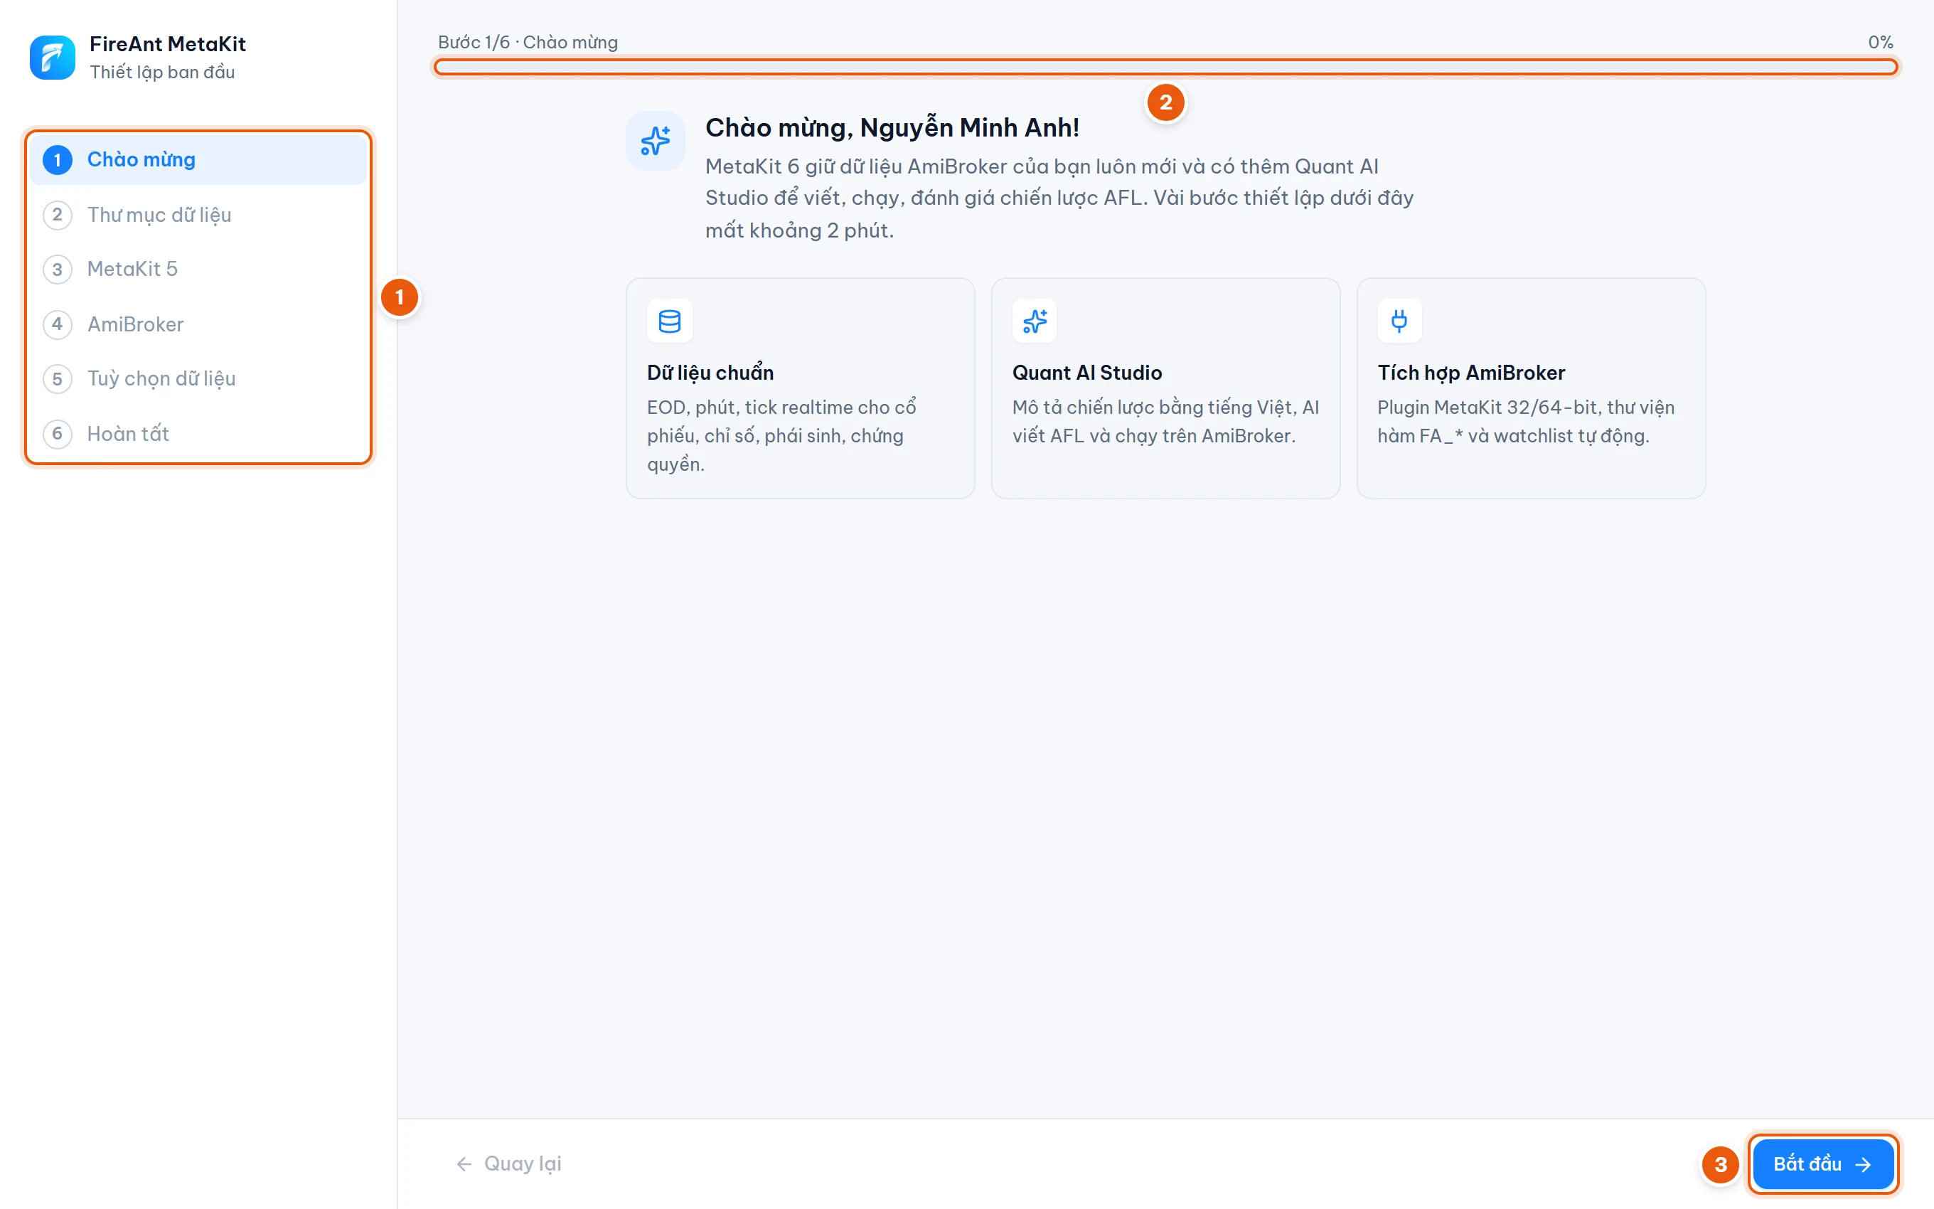Click the step 4 number circle

[58, 324]
